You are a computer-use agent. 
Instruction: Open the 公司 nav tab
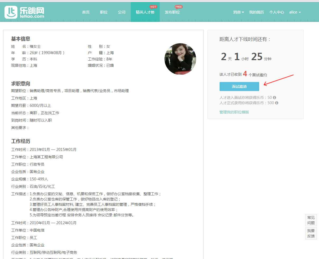point(122,12)
